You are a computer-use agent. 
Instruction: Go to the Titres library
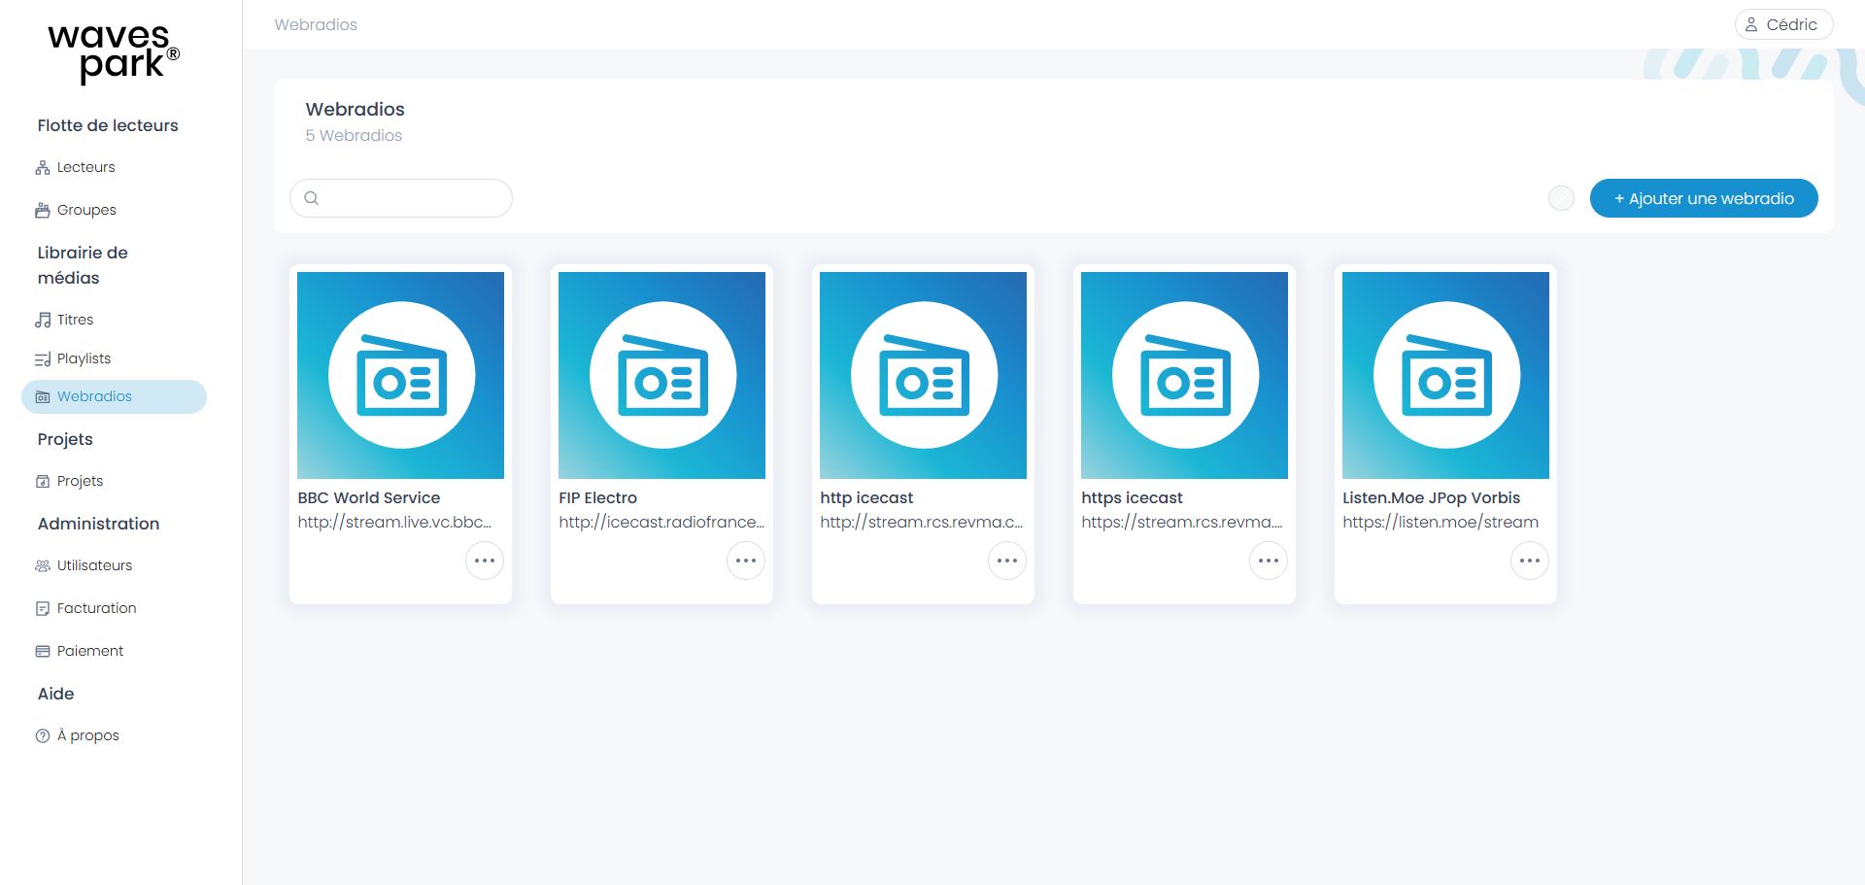(64, 320)
